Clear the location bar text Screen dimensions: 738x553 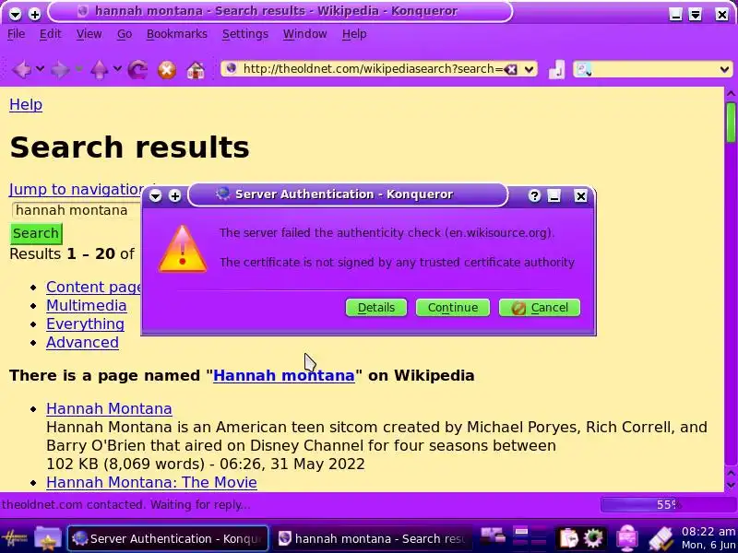(x=511, y=70)
